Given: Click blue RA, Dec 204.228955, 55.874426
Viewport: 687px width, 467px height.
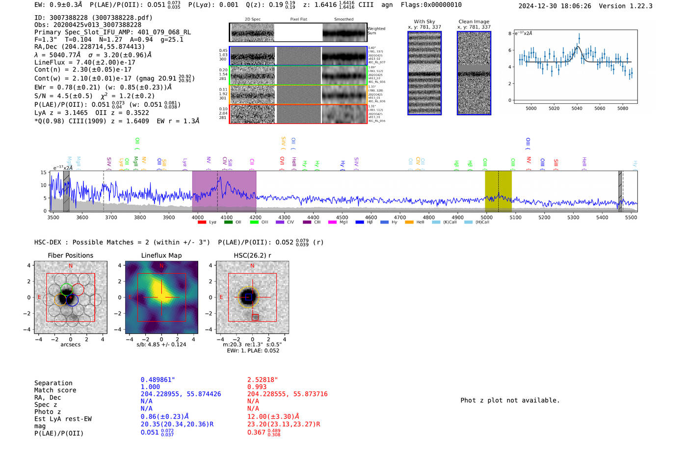Looking at the screenshot, I should (x=181, y=394).
